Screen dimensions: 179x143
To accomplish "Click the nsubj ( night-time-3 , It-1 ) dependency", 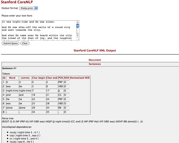I will (25, 132).
